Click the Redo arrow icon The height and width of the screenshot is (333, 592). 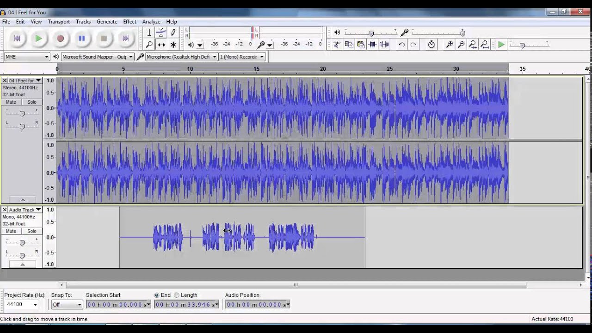(413, 44)
